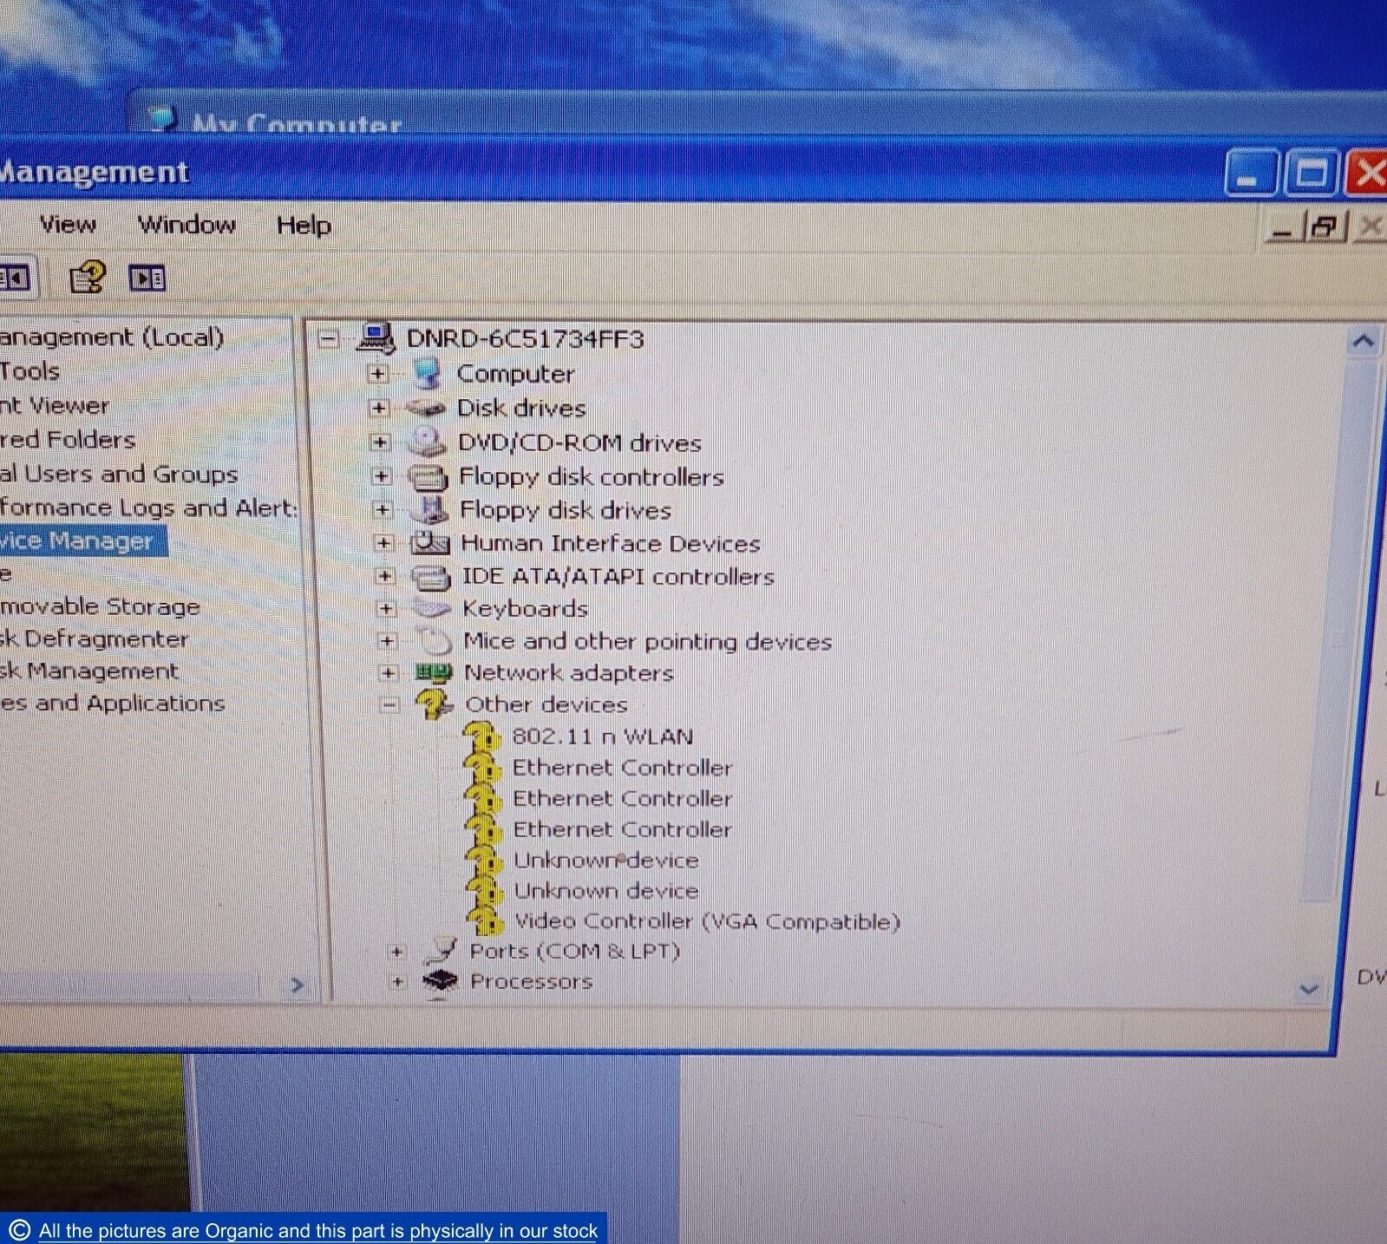
Task: Expand the Processors node
Action: (x=397, y=982)
